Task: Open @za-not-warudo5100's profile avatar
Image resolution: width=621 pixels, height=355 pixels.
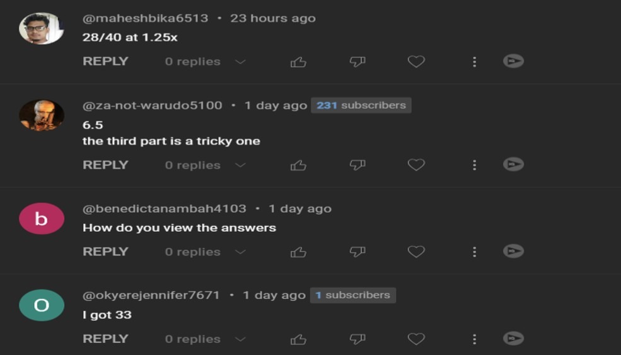Action: (42, 115)
